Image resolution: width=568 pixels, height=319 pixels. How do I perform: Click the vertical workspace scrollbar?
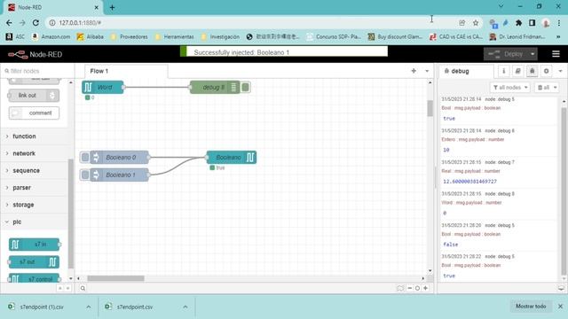430,108
